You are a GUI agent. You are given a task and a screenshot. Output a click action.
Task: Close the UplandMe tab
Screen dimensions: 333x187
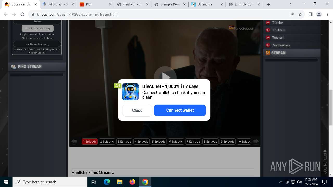(222, 4)
